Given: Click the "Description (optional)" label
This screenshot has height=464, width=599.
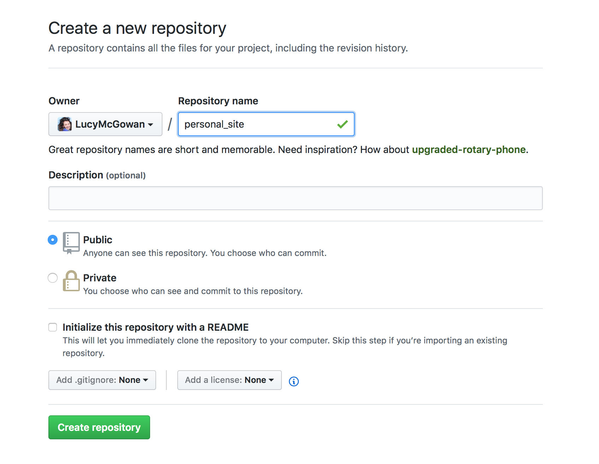Looking at the screenshot, I should click(97, 175).
